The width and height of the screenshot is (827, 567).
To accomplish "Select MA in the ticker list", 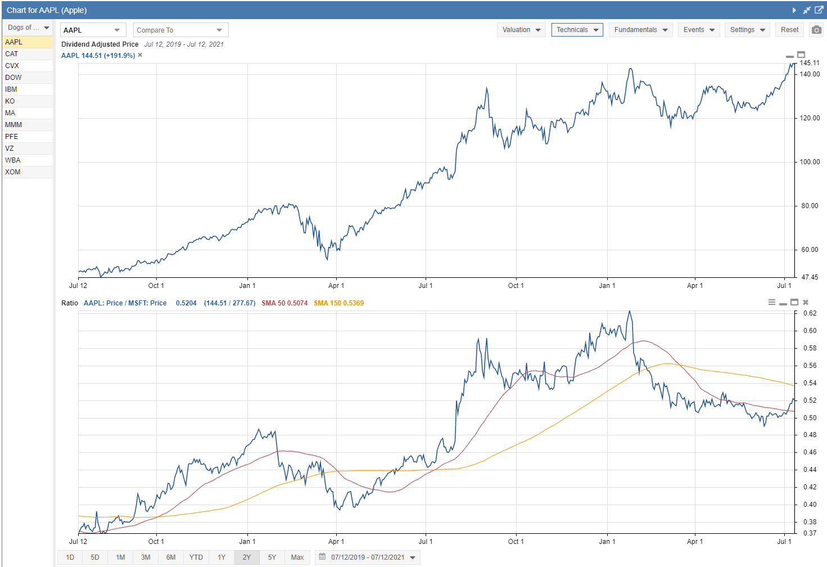I will tap(28, 113).
